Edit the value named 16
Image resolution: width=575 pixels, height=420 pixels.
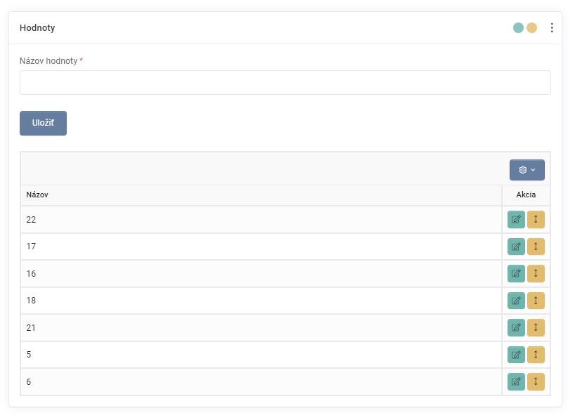coord(516,274)
